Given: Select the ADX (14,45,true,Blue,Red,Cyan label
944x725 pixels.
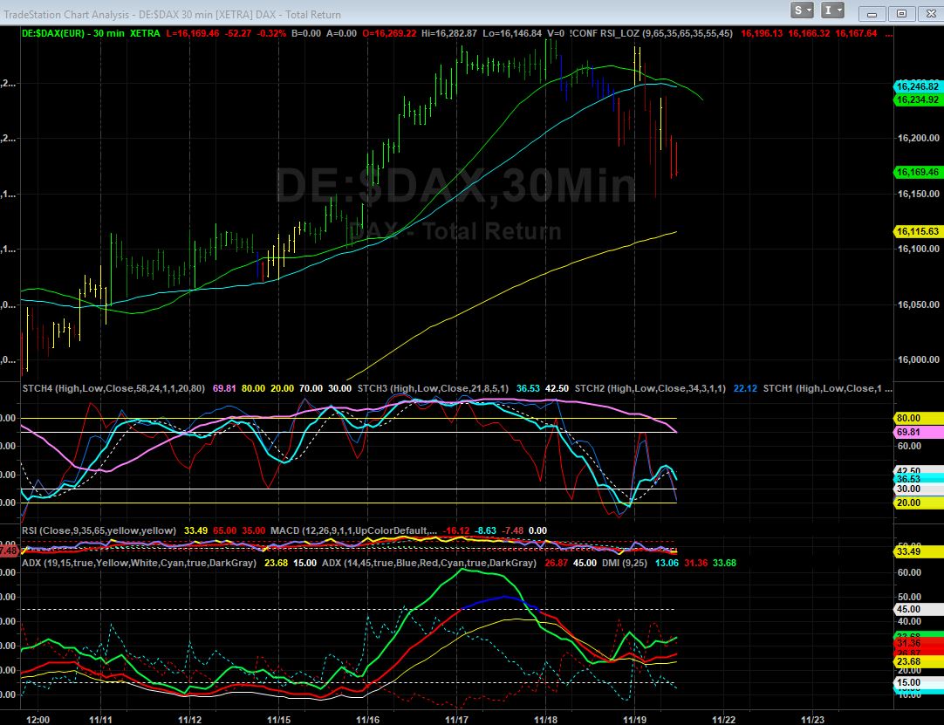Looking at the screenshot, I should (x=429, y=563).
